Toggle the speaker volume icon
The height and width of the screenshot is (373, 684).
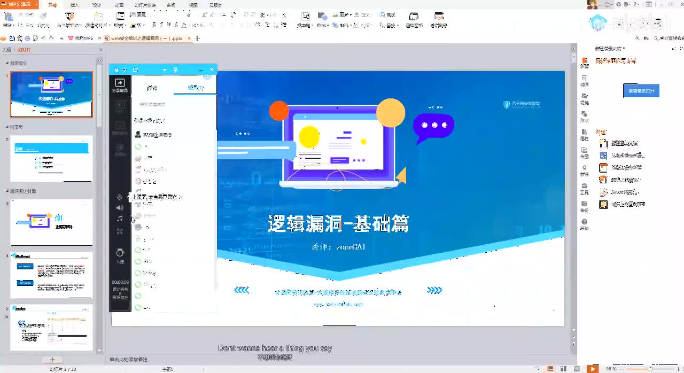click(x=120, y=208)
